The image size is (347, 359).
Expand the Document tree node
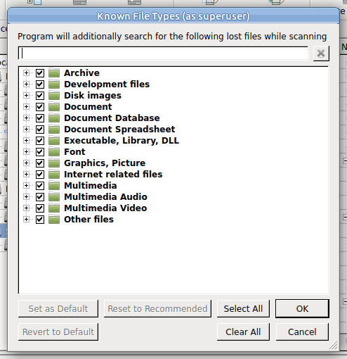[x=26, y=107]
